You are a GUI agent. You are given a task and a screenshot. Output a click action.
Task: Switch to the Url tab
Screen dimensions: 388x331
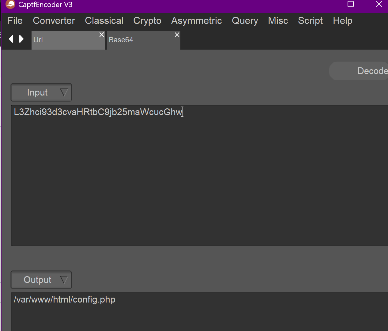[x=64, y=40]
